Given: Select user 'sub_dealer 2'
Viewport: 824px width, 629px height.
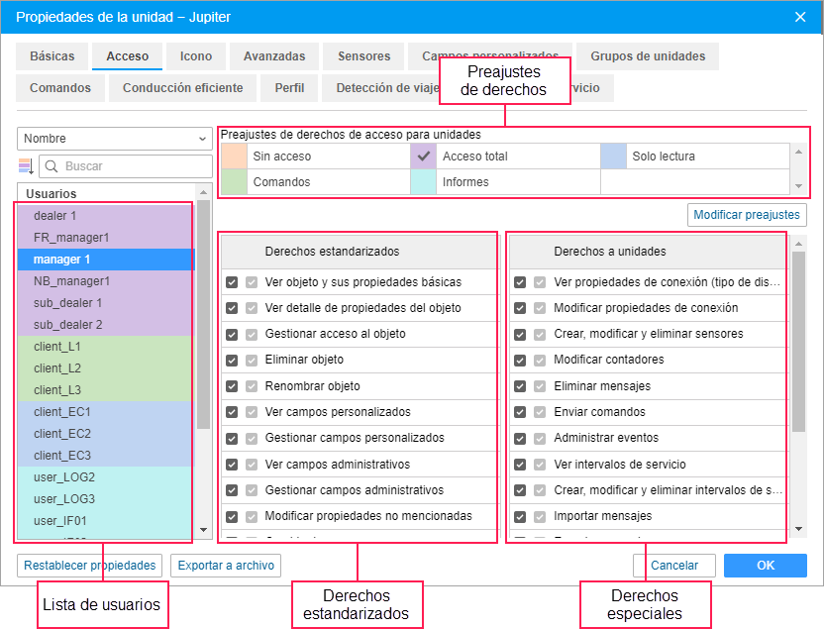Looking at the screenshot, I should [x=106, y=325].
